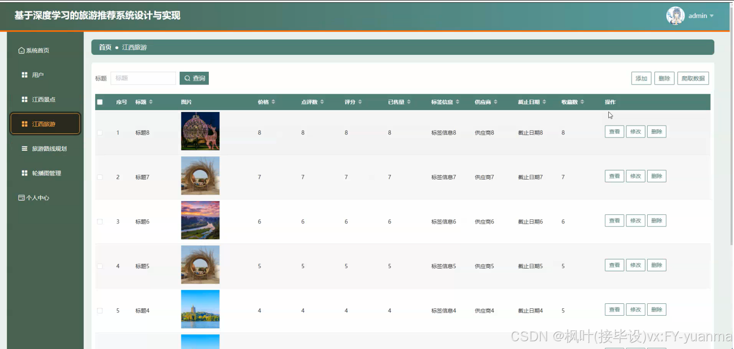
Task: Sort by 供应商 column arrows
Action: click(495, 102)
